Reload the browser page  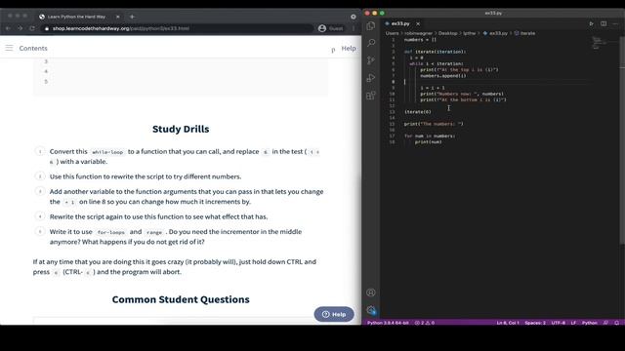point(32,28)
